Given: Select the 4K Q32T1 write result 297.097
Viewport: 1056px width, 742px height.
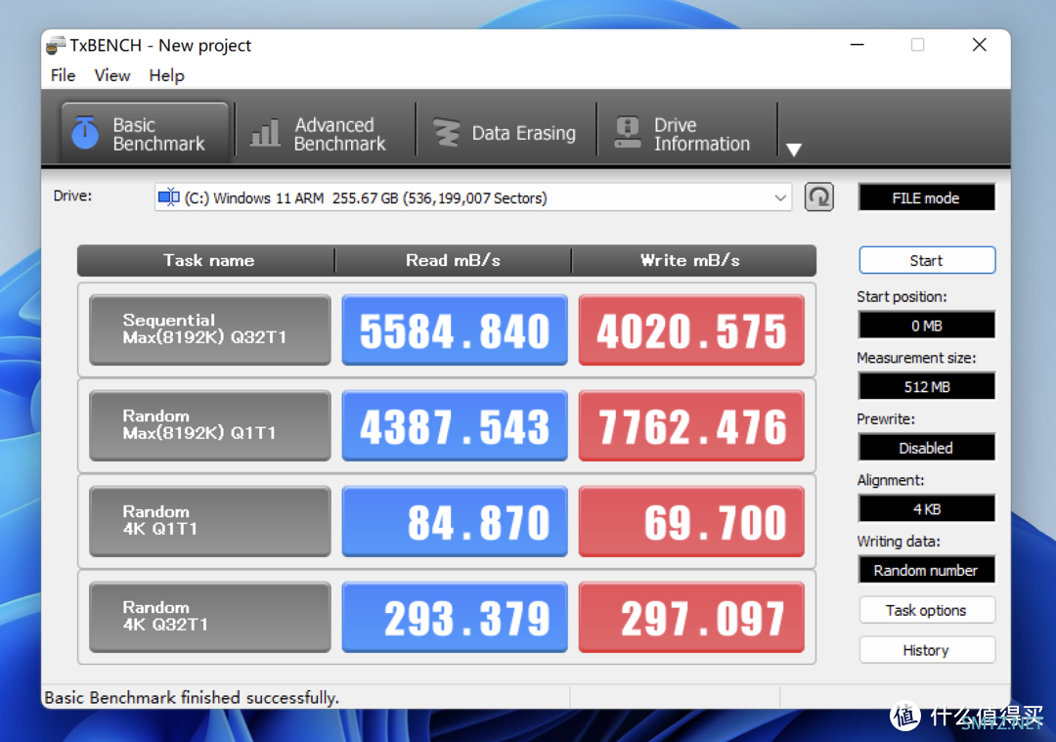Looking at the screenshot, I should click(x=691, y=617).
